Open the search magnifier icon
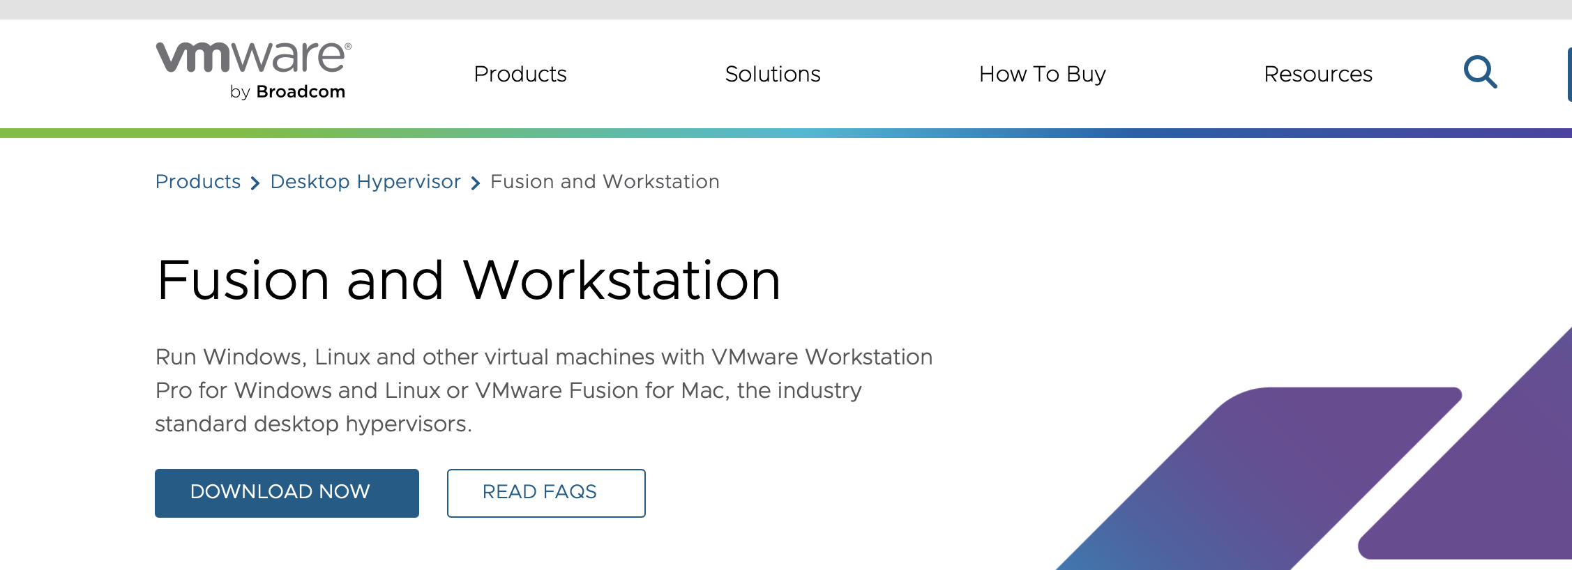 (1479, 72)
